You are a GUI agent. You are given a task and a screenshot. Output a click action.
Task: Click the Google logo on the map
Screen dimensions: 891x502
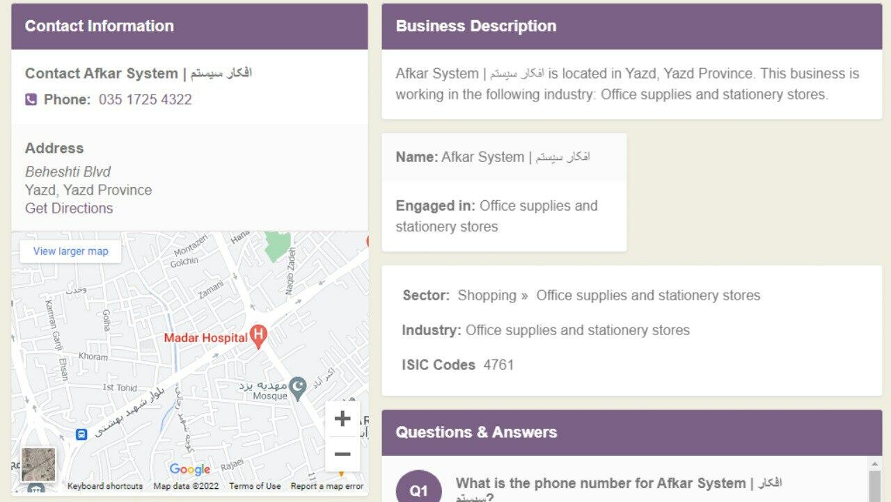click(189, 469)
